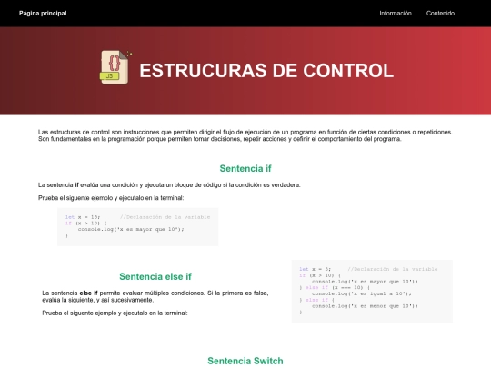491x368 pixels.
Task: Click the let x = 15 code block
Action: pos(138,226)
